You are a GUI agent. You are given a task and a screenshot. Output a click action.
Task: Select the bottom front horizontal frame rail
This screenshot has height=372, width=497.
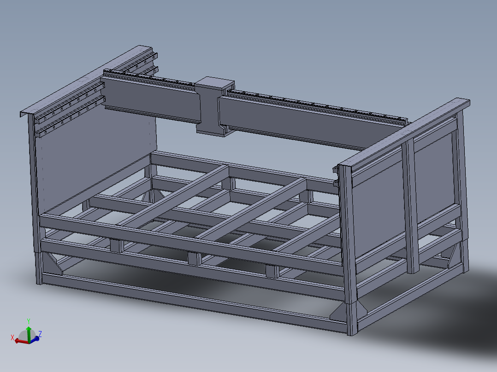(193, 301)
